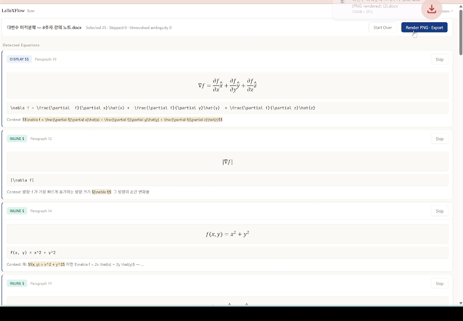463x321 pixels.
Task: Edit the f(x, y) = x^2 + y^2 source field
Action: pos(227,253)
